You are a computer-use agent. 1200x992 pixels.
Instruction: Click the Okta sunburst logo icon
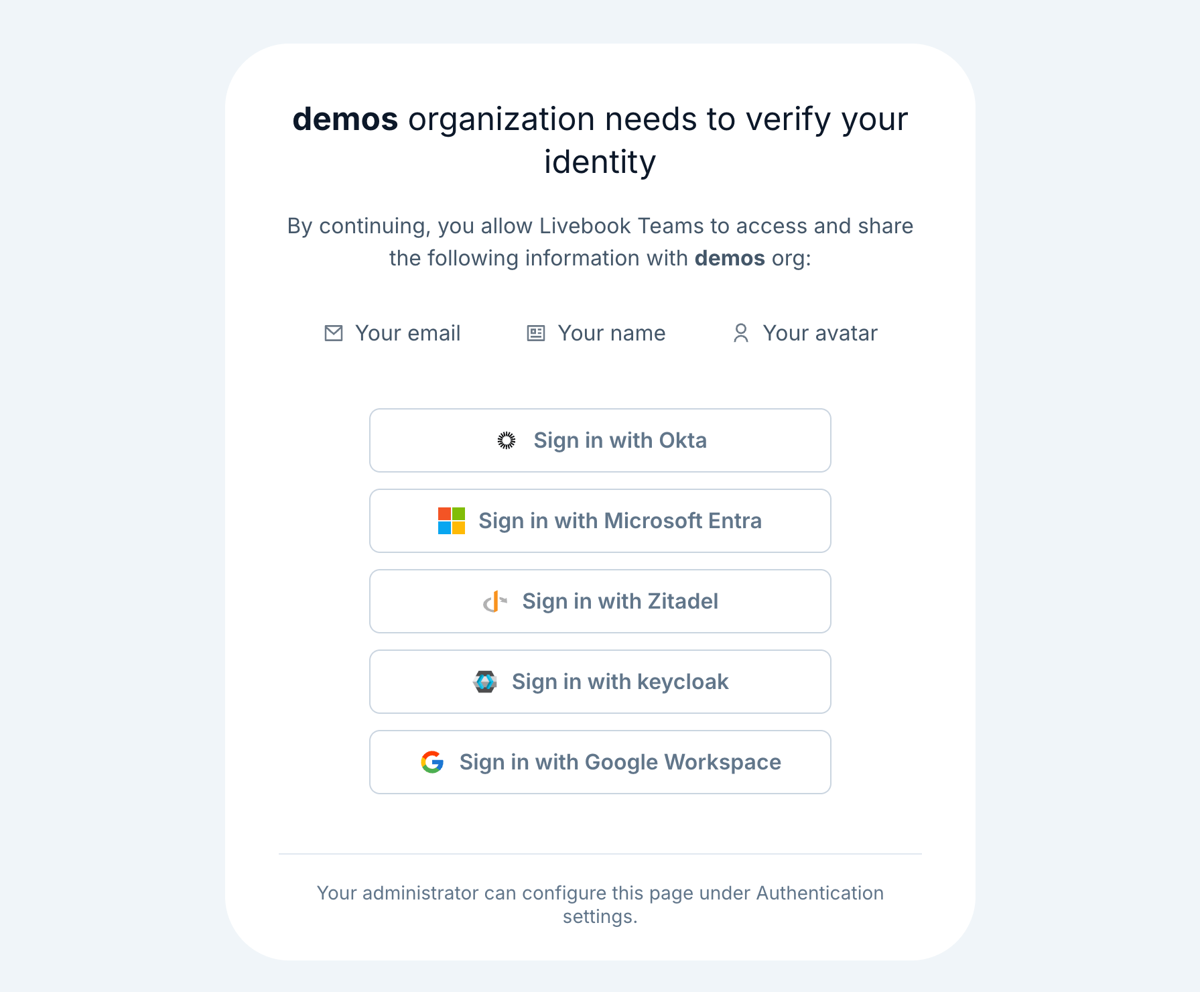pos(507,440)
